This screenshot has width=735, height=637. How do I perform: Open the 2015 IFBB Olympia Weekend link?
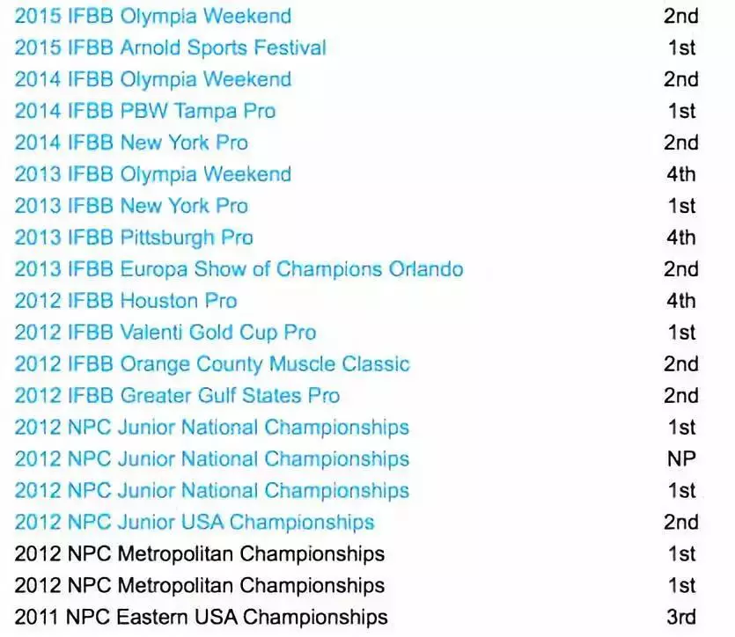[152, 16]
